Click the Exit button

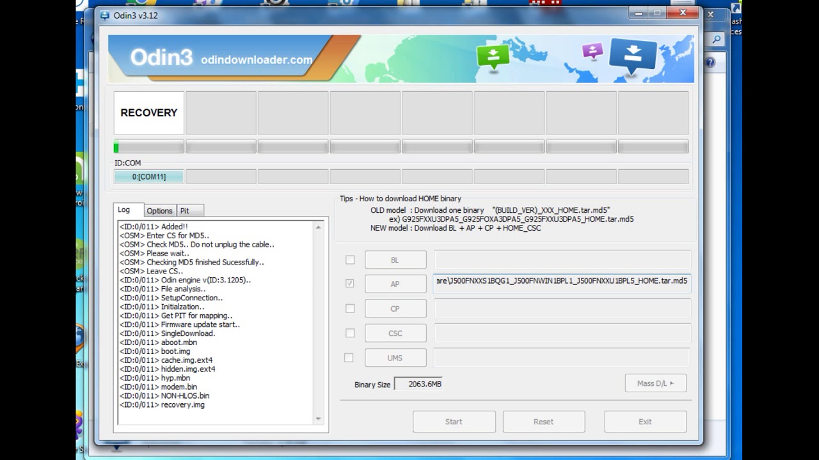tap(645, 422)
